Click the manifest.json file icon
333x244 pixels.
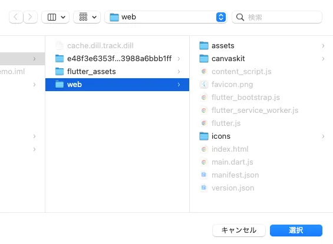(204, 175)
